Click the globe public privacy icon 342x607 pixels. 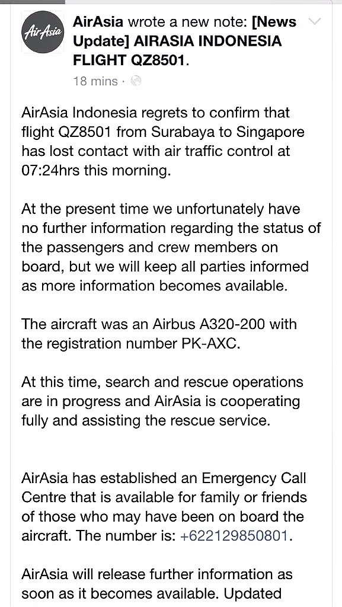coord(136,81)
